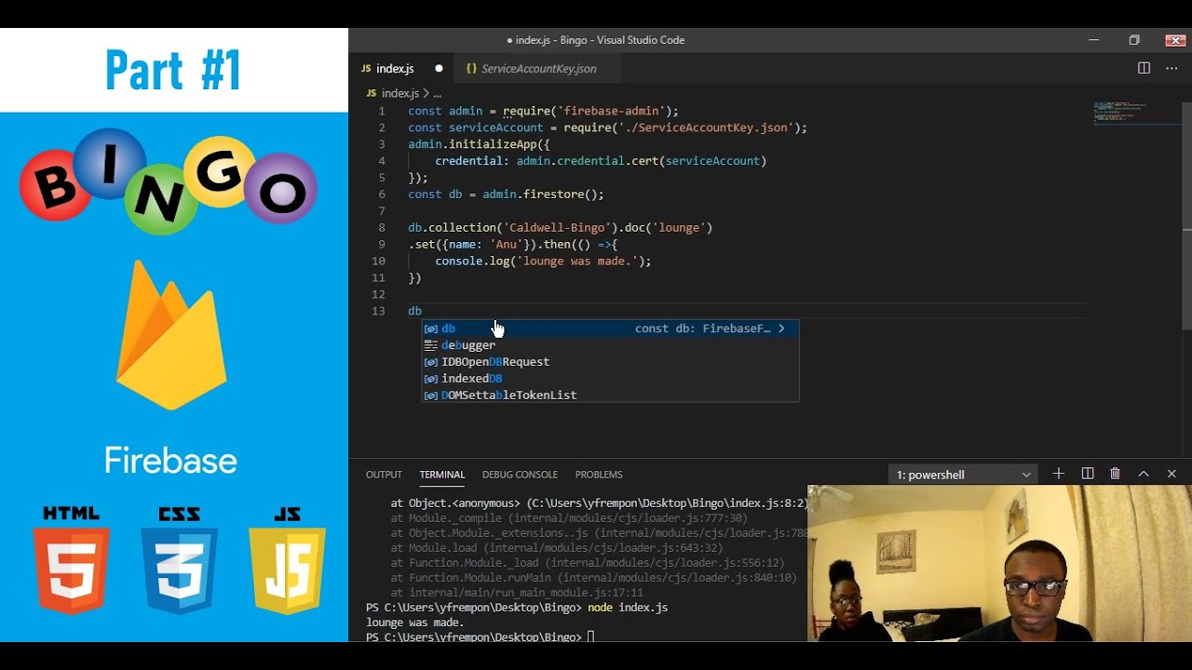
Task: Click 'lounge' string on line 8
Action: click(x=678, y=228)
